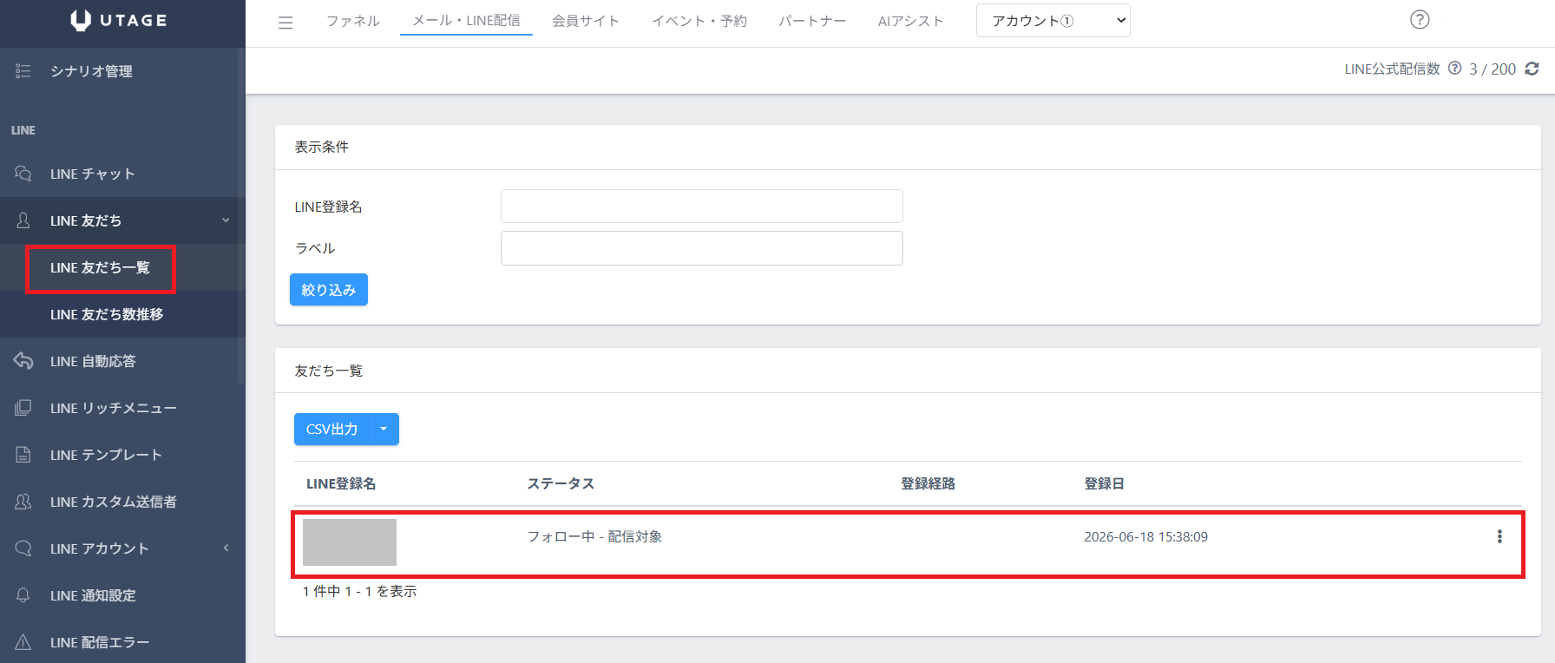The width and height of the screenshot is (1555, 663).
Task: Open the アカウント① account dropdown
Action: point(1053,21)
